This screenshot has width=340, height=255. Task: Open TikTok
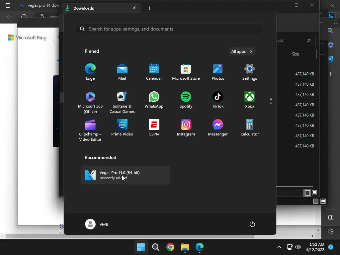[218, 100]
